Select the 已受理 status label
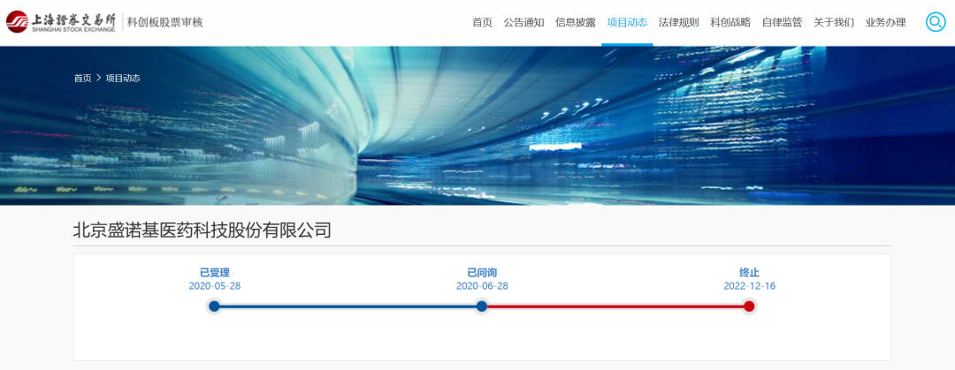Viewport: 955px width, 370px height. coord(214,273)
